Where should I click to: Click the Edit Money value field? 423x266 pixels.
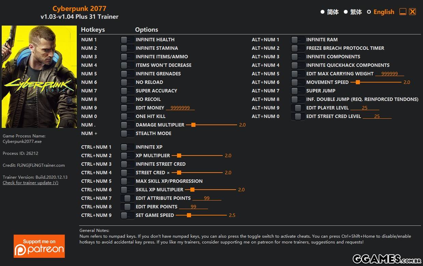tap(180, 108)
